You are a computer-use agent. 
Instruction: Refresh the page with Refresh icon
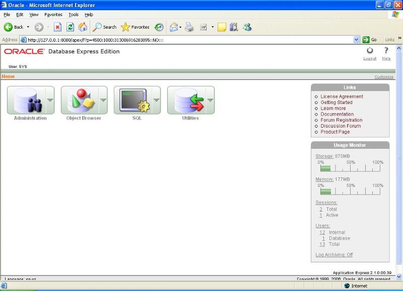coord(70,27)
